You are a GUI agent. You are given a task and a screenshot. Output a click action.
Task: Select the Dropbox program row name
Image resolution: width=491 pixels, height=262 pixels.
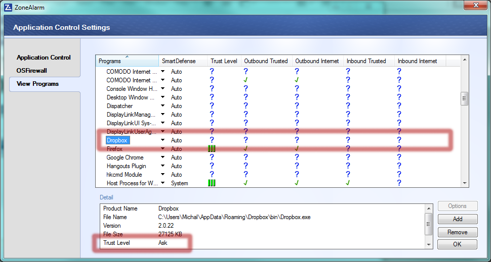[x=117, y=140]
